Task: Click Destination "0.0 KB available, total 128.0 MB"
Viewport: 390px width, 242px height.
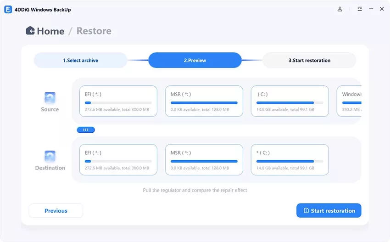Action: (200, 168)
